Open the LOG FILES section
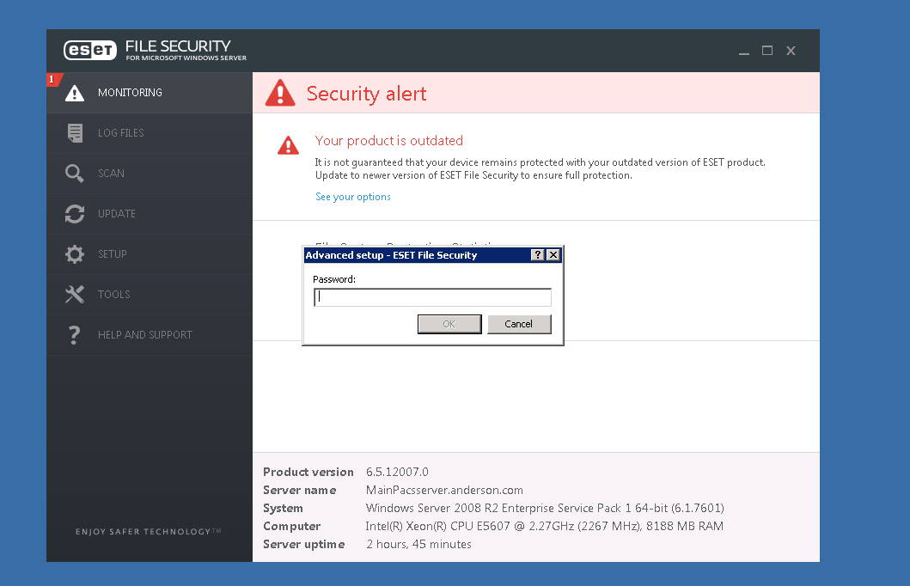Viewport: 910px width, 586px height. pyautogui.click(x=150, y=133)
